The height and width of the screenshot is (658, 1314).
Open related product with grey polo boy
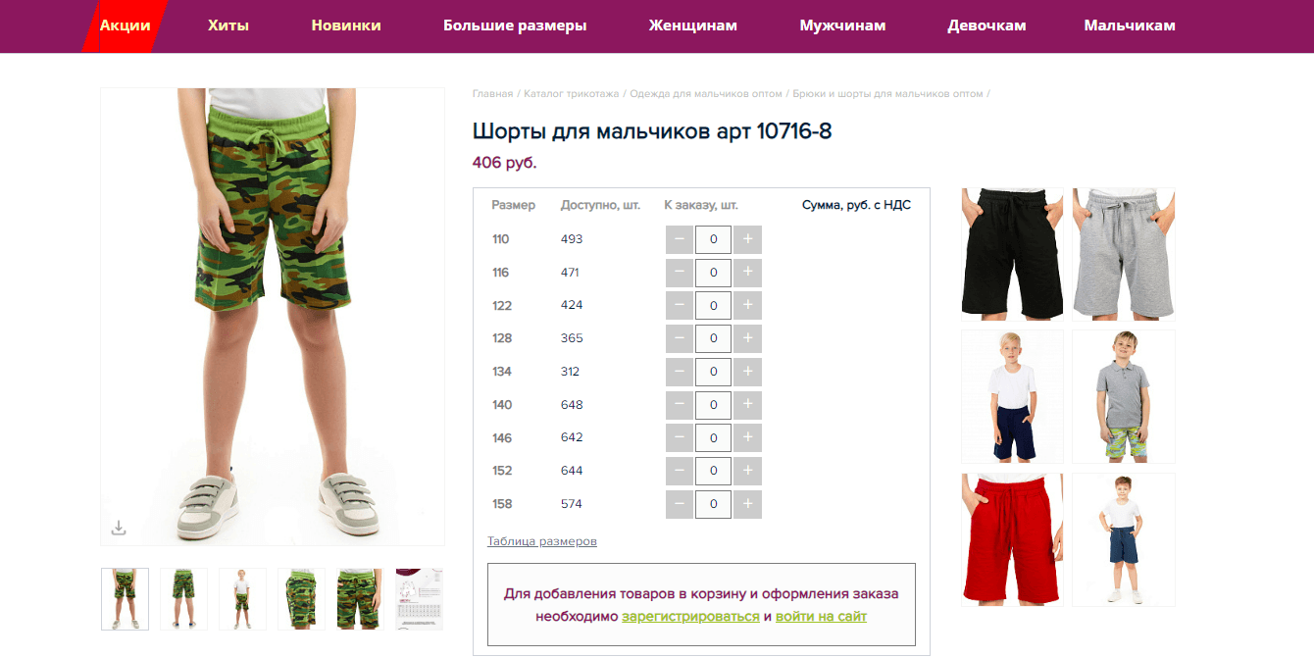tap(1124, 396)
